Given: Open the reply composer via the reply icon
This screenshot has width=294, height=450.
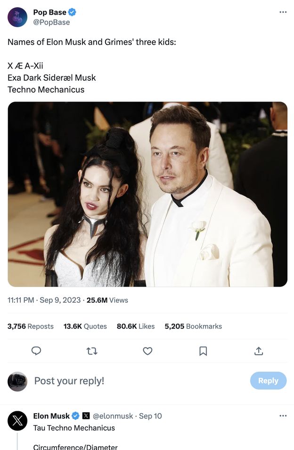Looking at the screenshot, I should point(37,351).
